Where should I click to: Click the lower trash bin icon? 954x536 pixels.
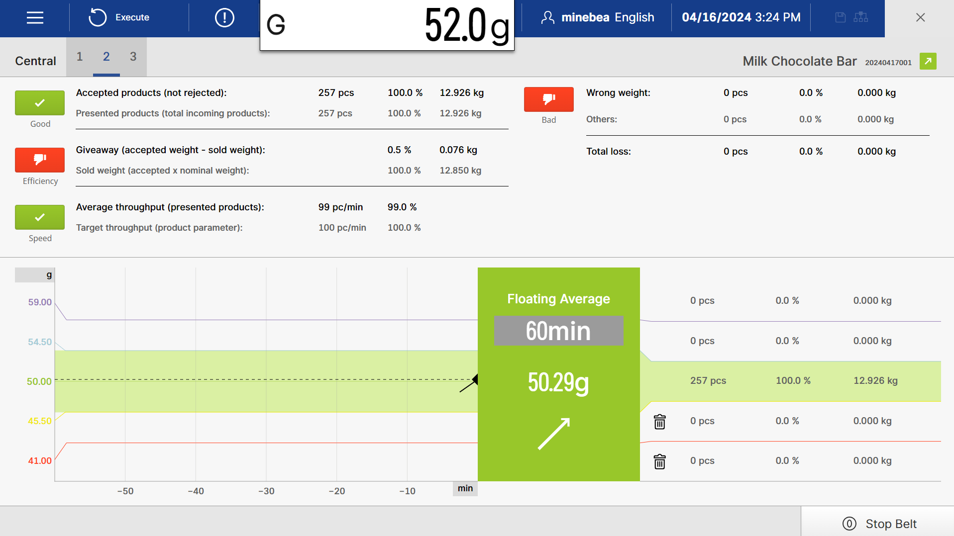point(659,461)
